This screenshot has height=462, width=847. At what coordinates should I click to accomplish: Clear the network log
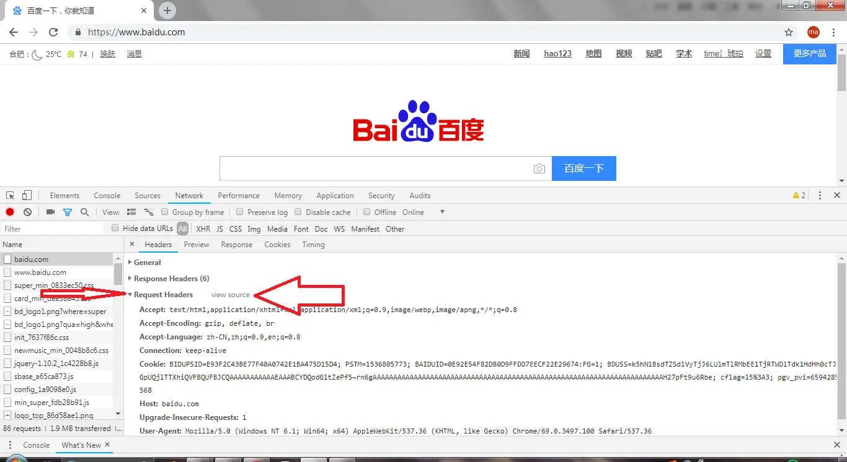point(27,212)
